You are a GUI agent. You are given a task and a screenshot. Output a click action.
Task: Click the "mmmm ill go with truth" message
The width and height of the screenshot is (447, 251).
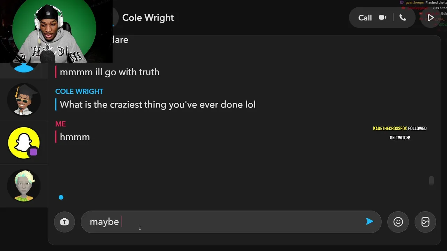[109, 72]
